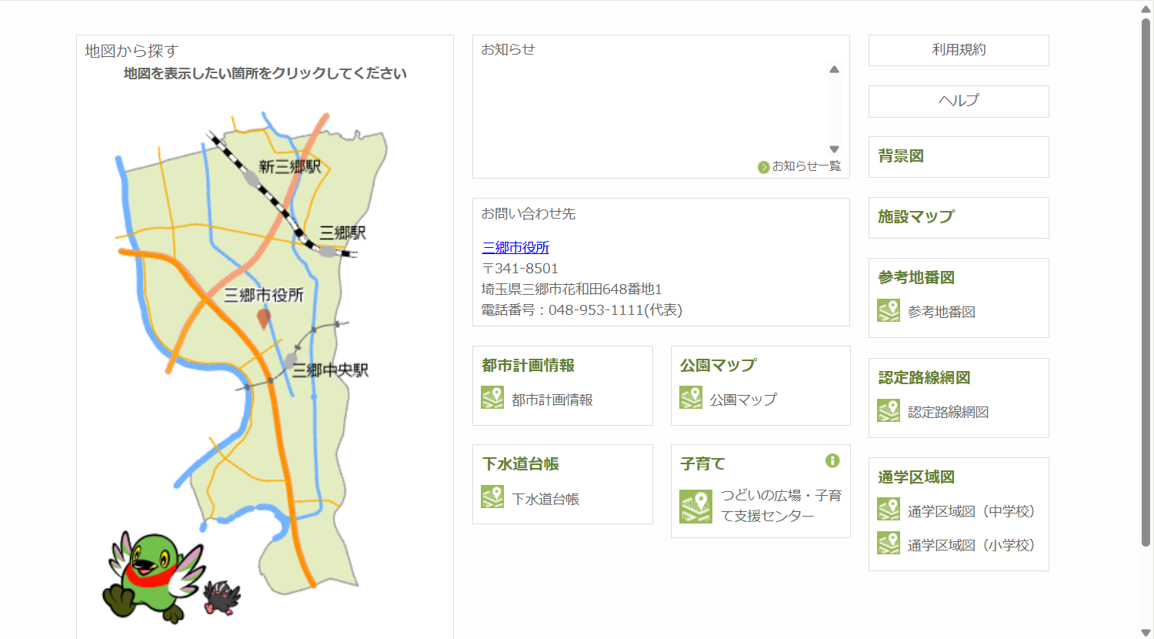Open the 認定路線網図 text link

tap(949, 412)
